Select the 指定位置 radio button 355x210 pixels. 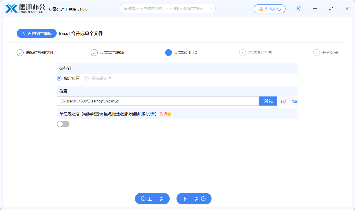(x=59, y=78)
